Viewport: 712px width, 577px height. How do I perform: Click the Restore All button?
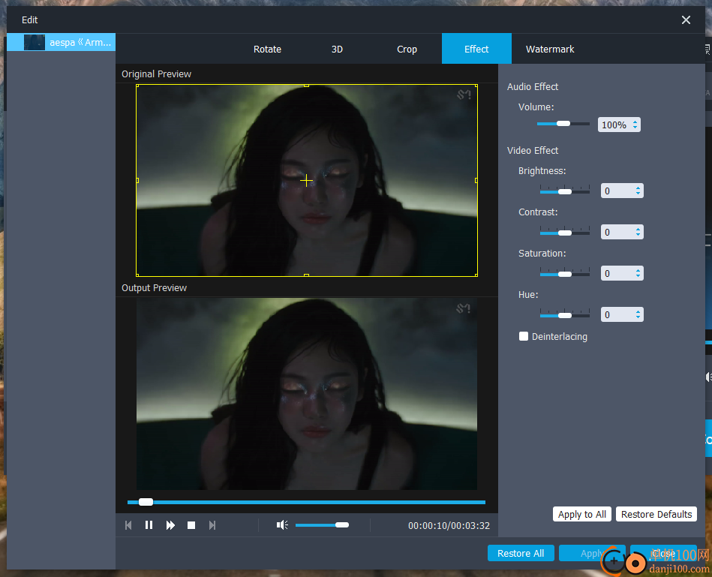coord(521,554)
